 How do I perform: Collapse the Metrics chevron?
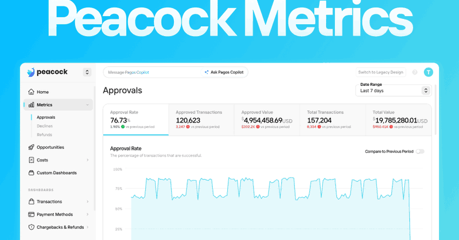point(87,105)
